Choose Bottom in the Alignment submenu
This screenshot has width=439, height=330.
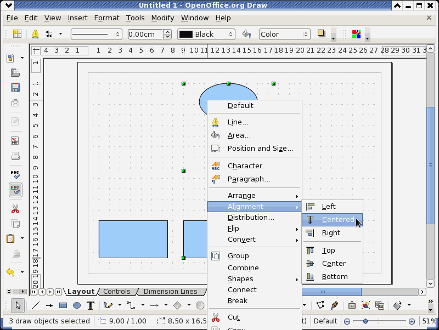(333, 277)
